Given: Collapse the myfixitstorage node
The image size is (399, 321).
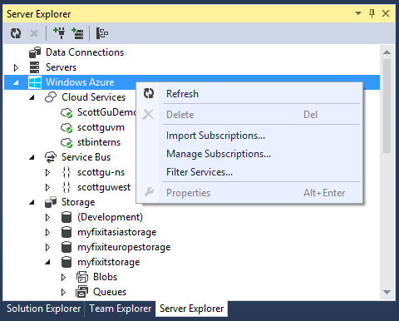Looking at the screenshot, I should pyautogui.click(x=47, y=262).
